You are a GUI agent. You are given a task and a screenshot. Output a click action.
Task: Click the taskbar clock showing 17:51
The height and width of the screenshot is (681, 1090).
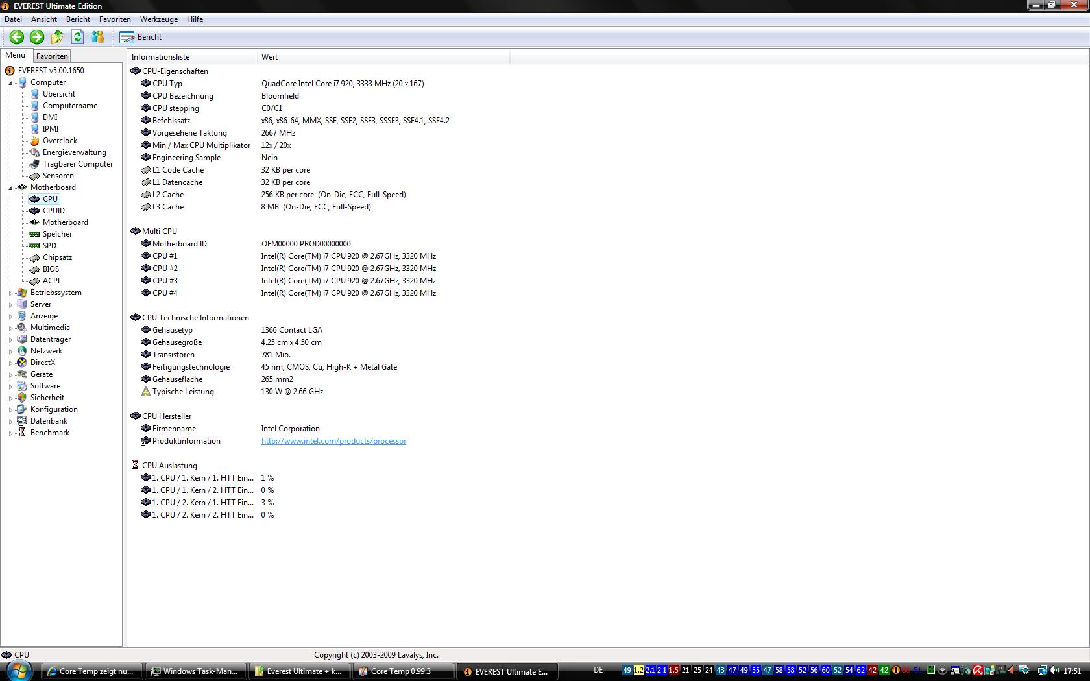tap(1072, 671)
